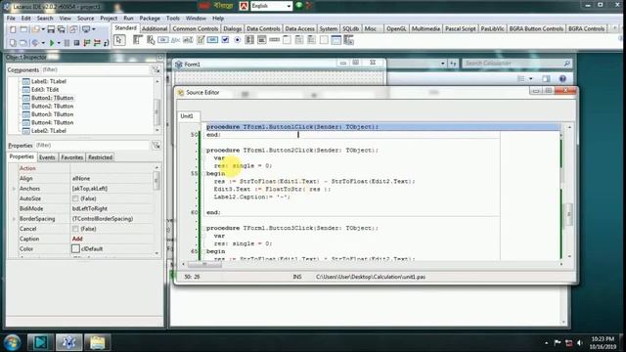Select the TRadioButton component icon
The width and height of the screenshot is (626, 352).
(x=237, y=40)
